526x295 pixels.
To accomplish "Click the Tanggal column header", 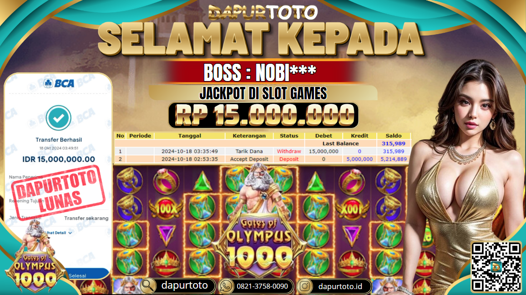I will (x=190, y=136).
